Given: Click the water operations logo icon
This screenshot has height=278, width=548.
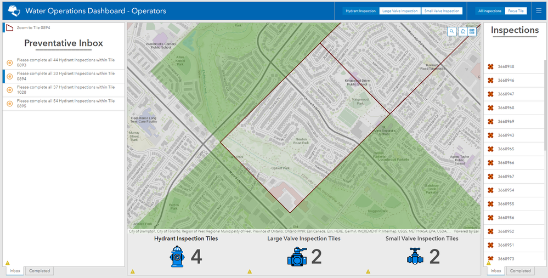Looking at the screenshot, I should click(x=14, y=11).
